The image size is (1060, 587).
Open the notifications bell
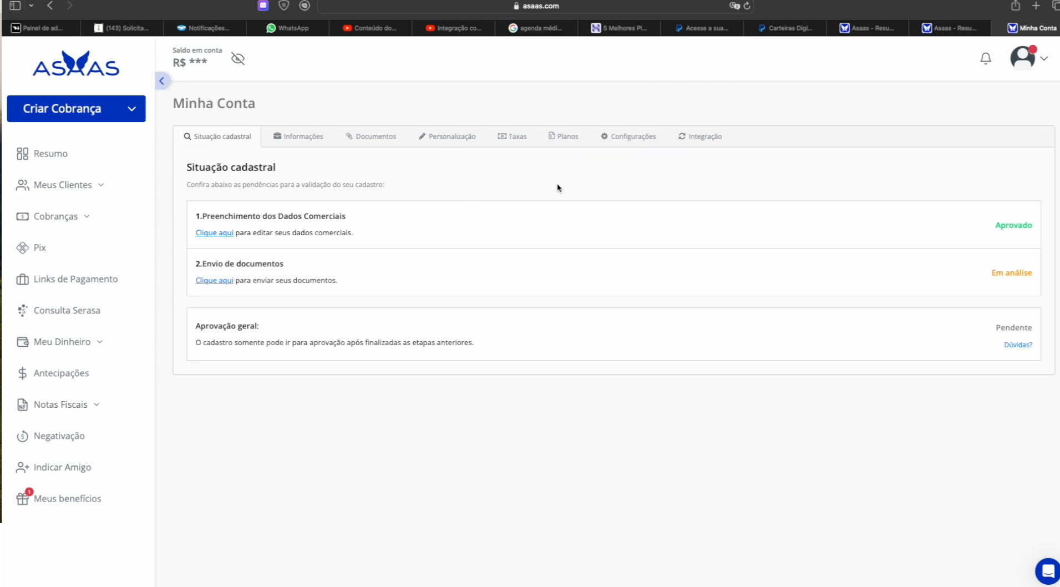coord(985,58)
